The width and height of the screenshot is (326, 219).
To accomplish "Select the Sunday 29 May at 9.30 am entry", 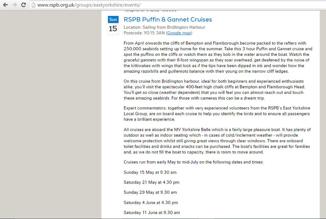I will pos(150,192).
